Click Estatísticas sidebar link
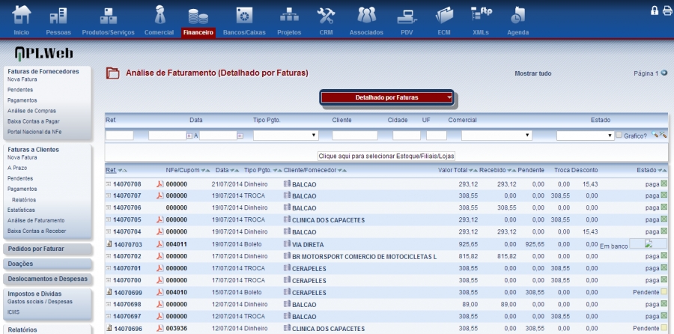674x334 pixels. click(x=21, y=210)
